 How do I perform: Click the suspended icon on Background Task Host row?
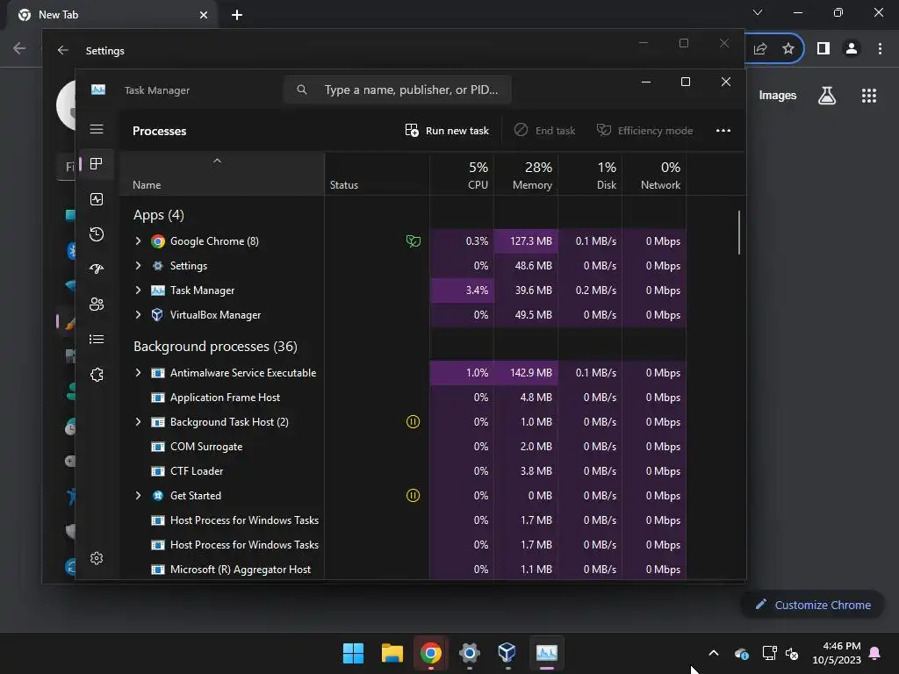tap(413, 422)
